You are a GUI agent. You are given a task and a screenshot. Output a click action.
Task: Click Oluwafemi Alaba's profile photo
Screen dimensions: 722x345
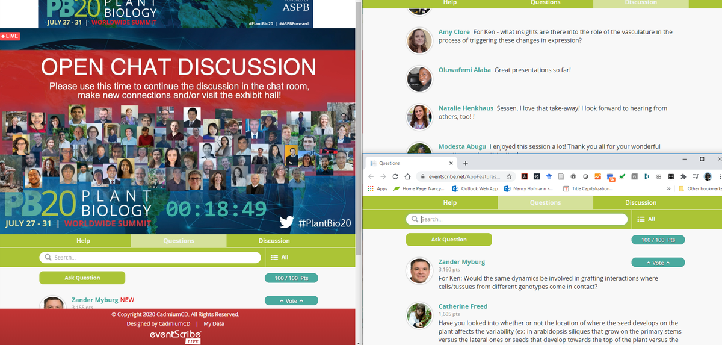point(419,79)
